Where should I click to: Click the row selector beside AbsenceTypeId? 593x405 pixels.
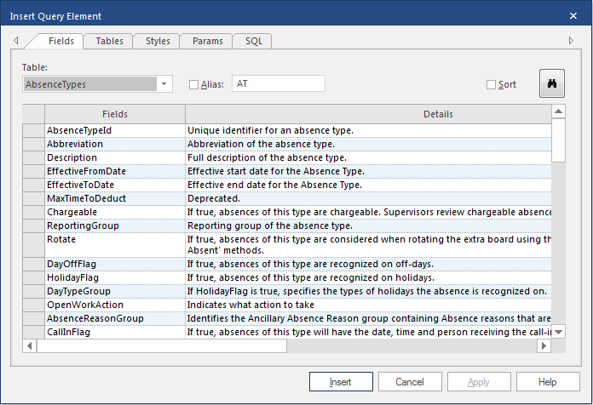[34, 130]
